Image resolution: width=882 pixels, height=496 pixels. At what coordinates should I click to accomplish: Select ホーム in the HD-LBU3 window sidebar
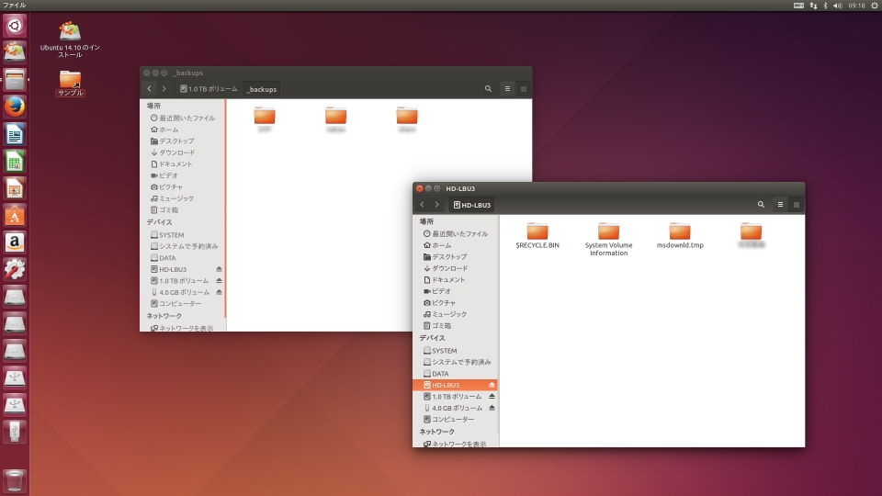pyautogui.click(x=456, y=245)
